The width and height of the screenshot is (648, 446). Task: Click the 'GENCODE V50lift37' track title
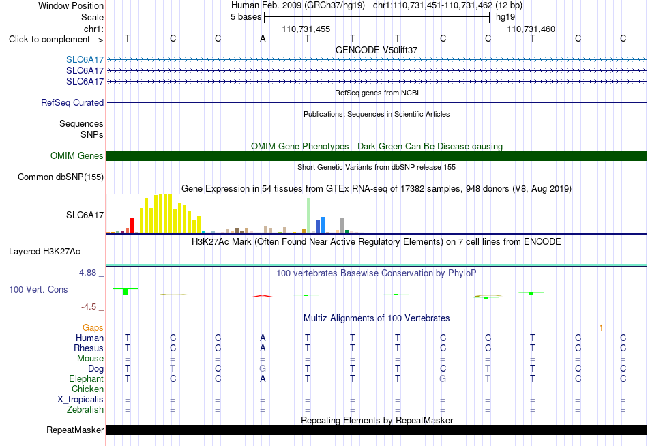[377, 50]
